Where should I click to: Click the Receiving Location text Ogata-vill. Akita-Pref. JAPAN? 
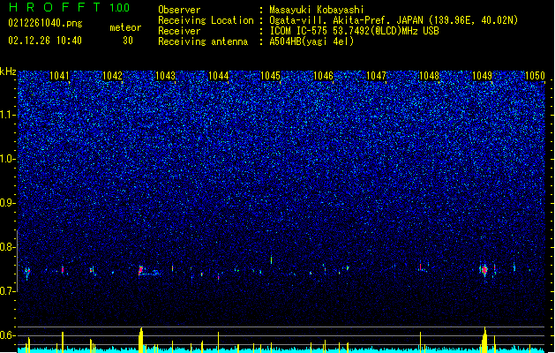346,20
